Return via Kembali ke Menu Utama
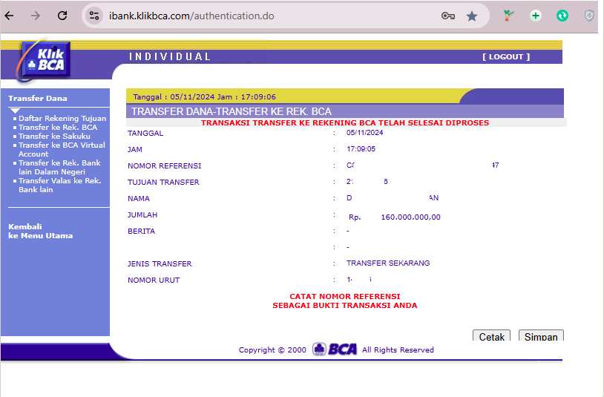604x397 pixels. coord(41,231)
